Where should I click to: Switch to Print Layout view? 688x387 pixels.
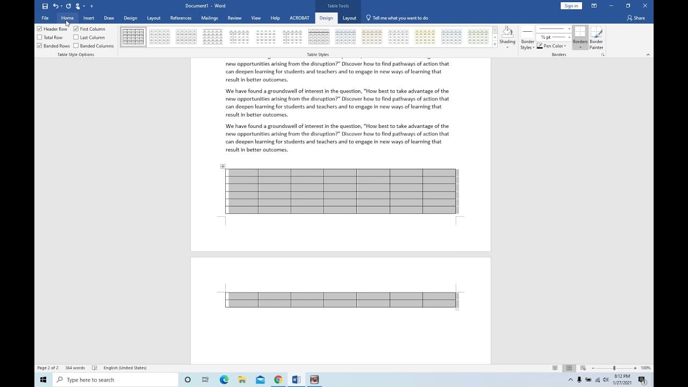pyautogui.click(x=569, y=368)
